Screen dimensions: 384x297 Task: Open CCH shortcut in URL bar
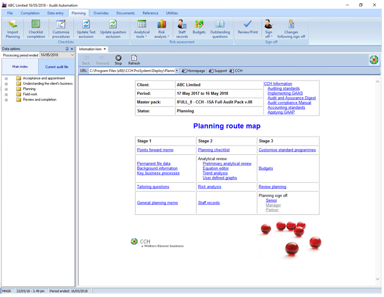[236, 71]
